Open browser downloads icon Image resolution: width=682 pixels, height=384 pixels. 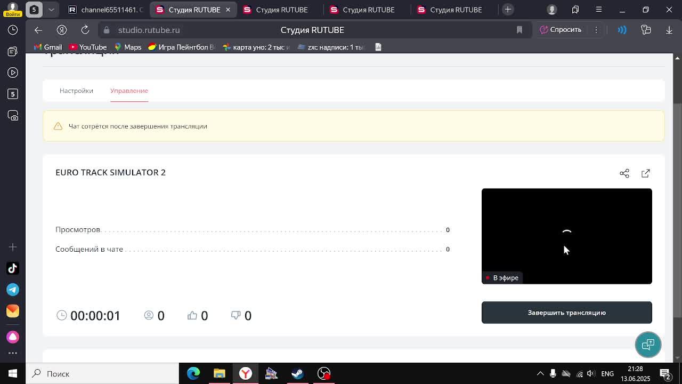pos(669,30)
